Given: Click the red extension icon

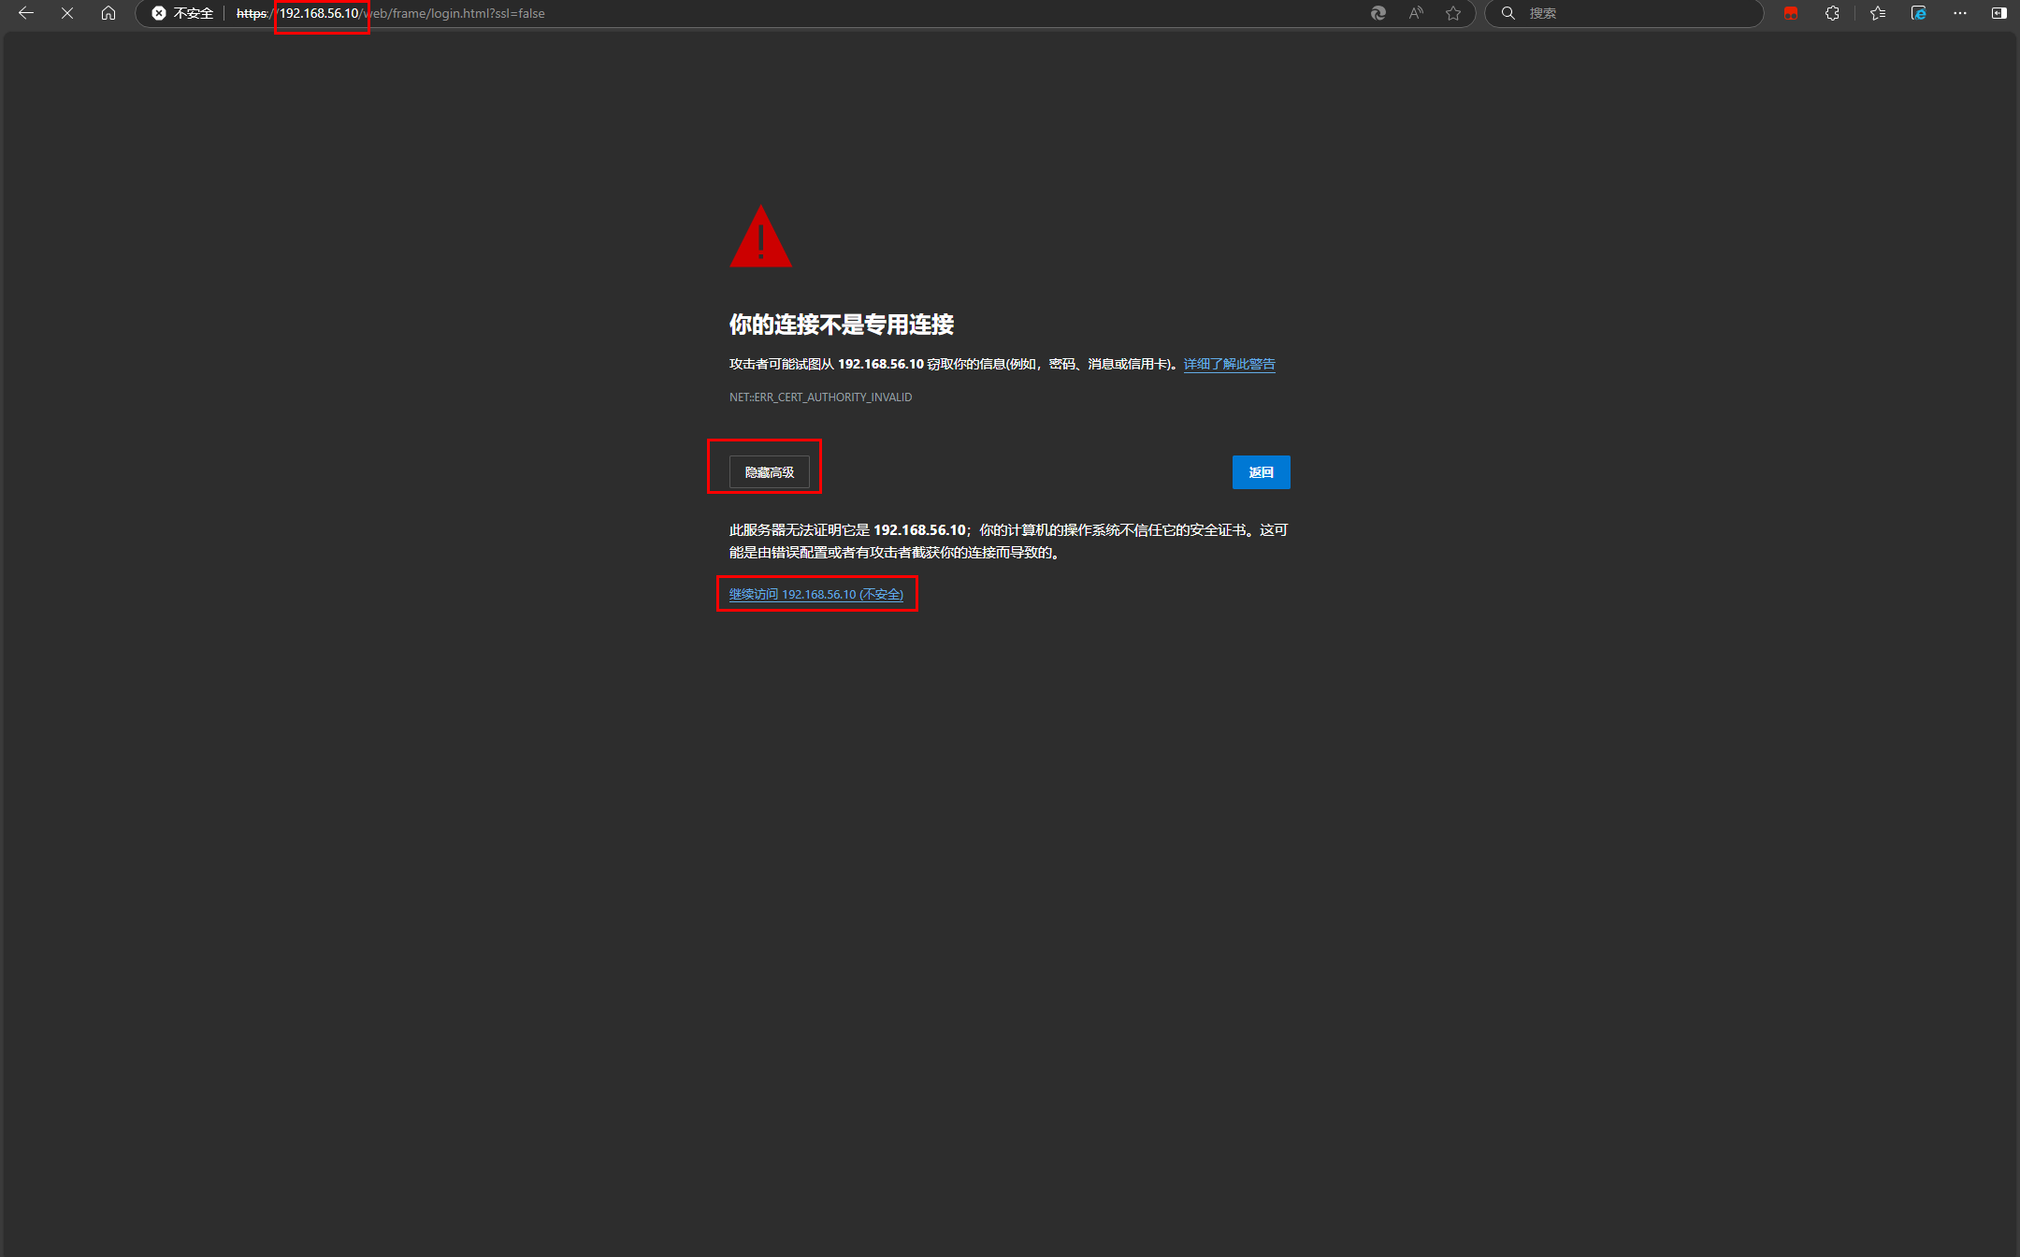Looking at the screenshot, I should click(x=1791, y=13).
